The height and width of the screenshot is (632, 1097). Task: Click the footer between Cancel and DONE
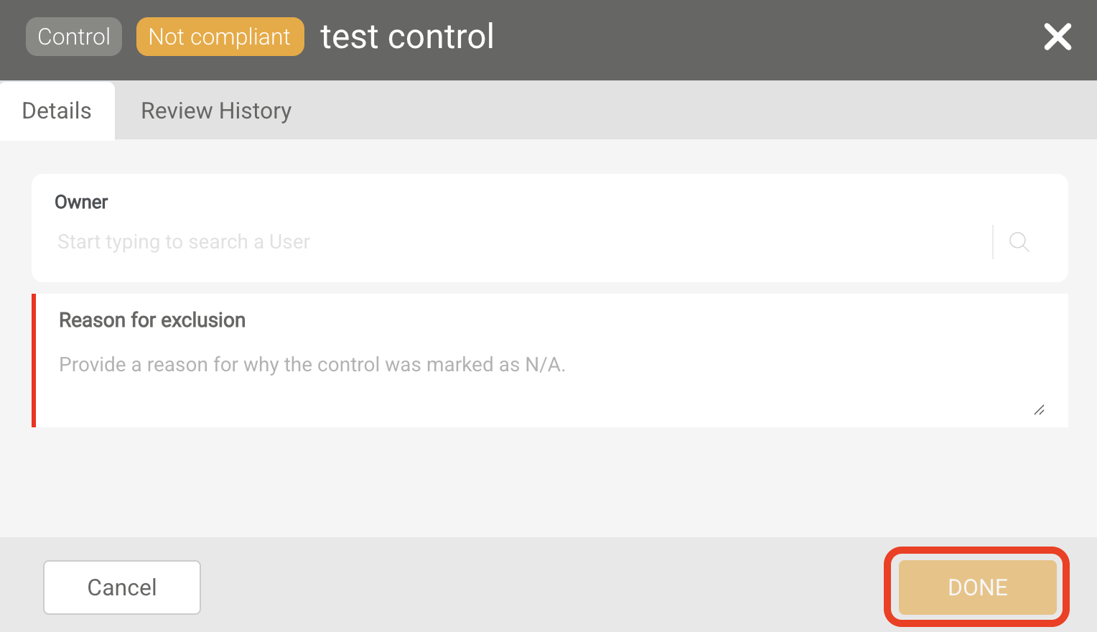point(538,586)
